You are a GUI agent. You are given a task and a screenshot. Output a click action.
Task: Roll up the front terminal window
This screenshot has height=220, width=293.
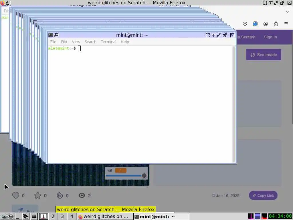point(213,35)
